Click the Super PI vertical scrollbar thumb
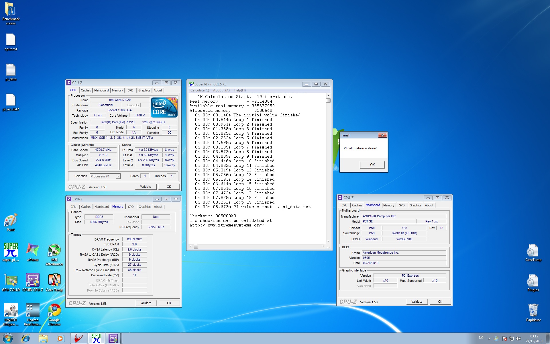550x344 pixels. click(328, 101)
